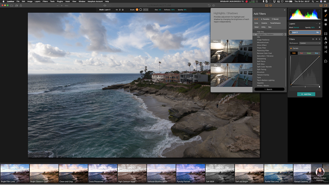Toggle Layer 0 visibility eye
Screen dimensions: 329x185
point(291,32)
